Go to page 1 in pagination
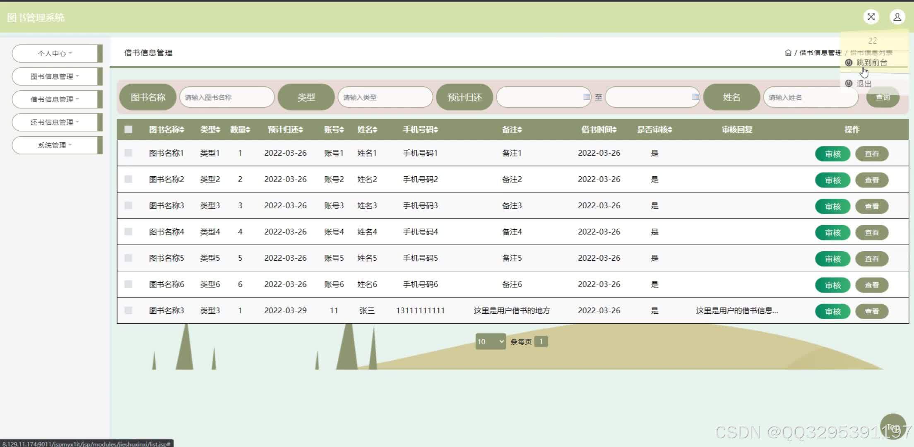Screen dimensions: 914x447 541,341
